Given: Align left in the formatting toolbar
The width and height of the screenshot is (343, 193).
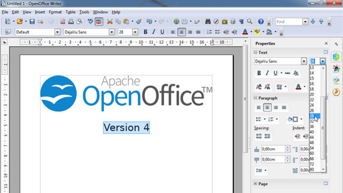Looking at the screenshot, I should [173, 32].
